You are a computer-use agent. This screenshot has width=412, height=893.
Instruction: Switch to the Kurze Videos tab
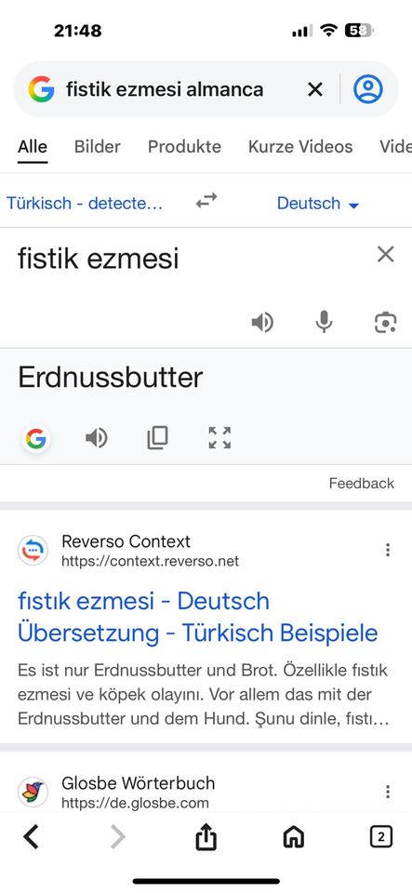[x=300, y=147]
